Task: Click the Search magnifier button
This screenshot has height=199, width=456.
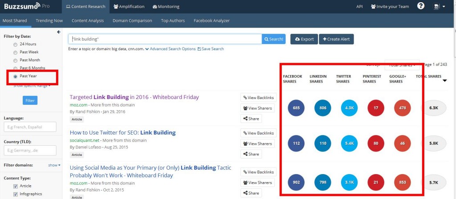Action: [273, 39]
